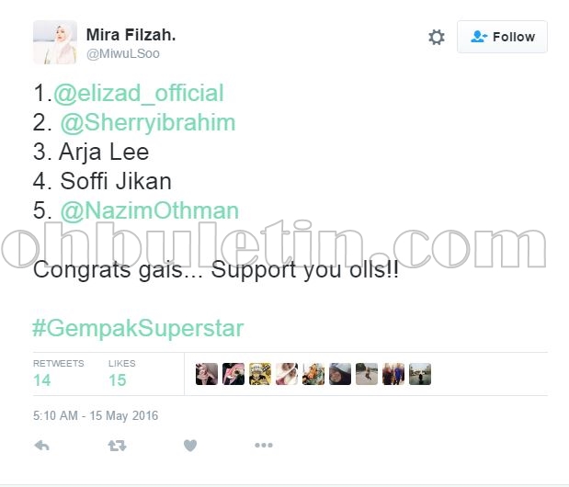Click the reply arrow icon
The height and width of the screenshot is (487, 569).
[x=41, y=446]
